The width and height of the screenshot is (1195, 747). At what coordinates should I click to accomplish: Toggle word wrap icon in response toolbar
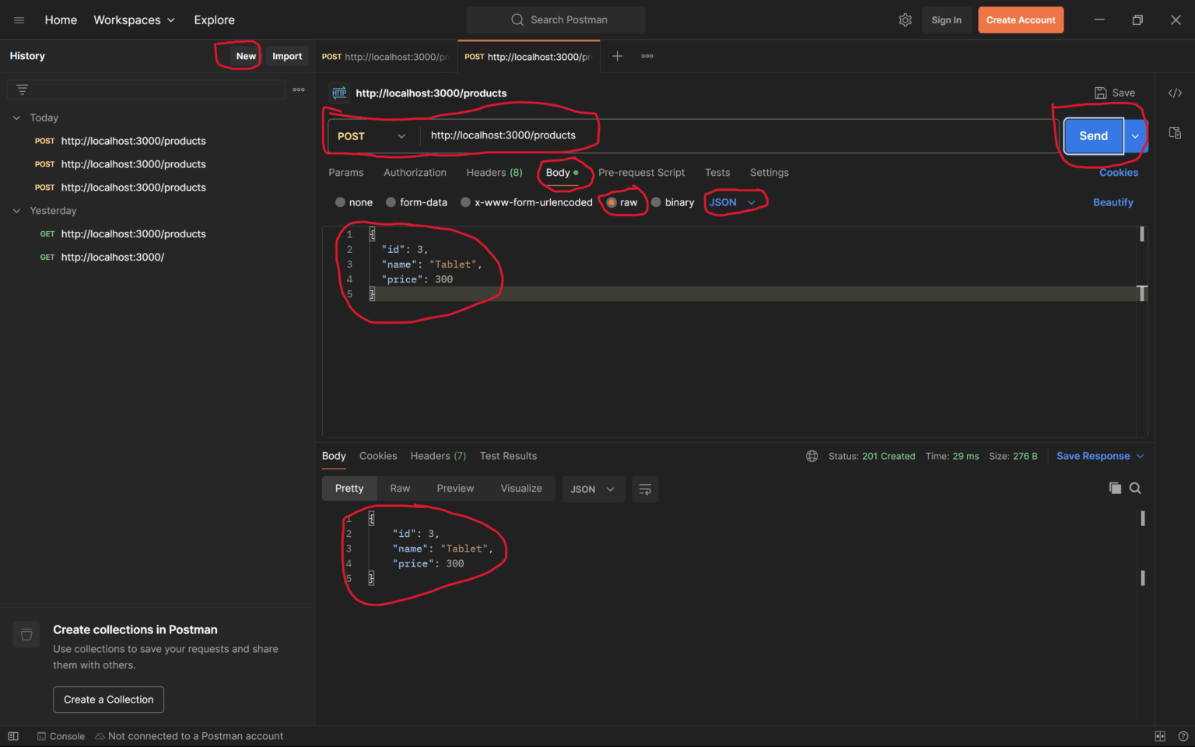coord(645,489)
